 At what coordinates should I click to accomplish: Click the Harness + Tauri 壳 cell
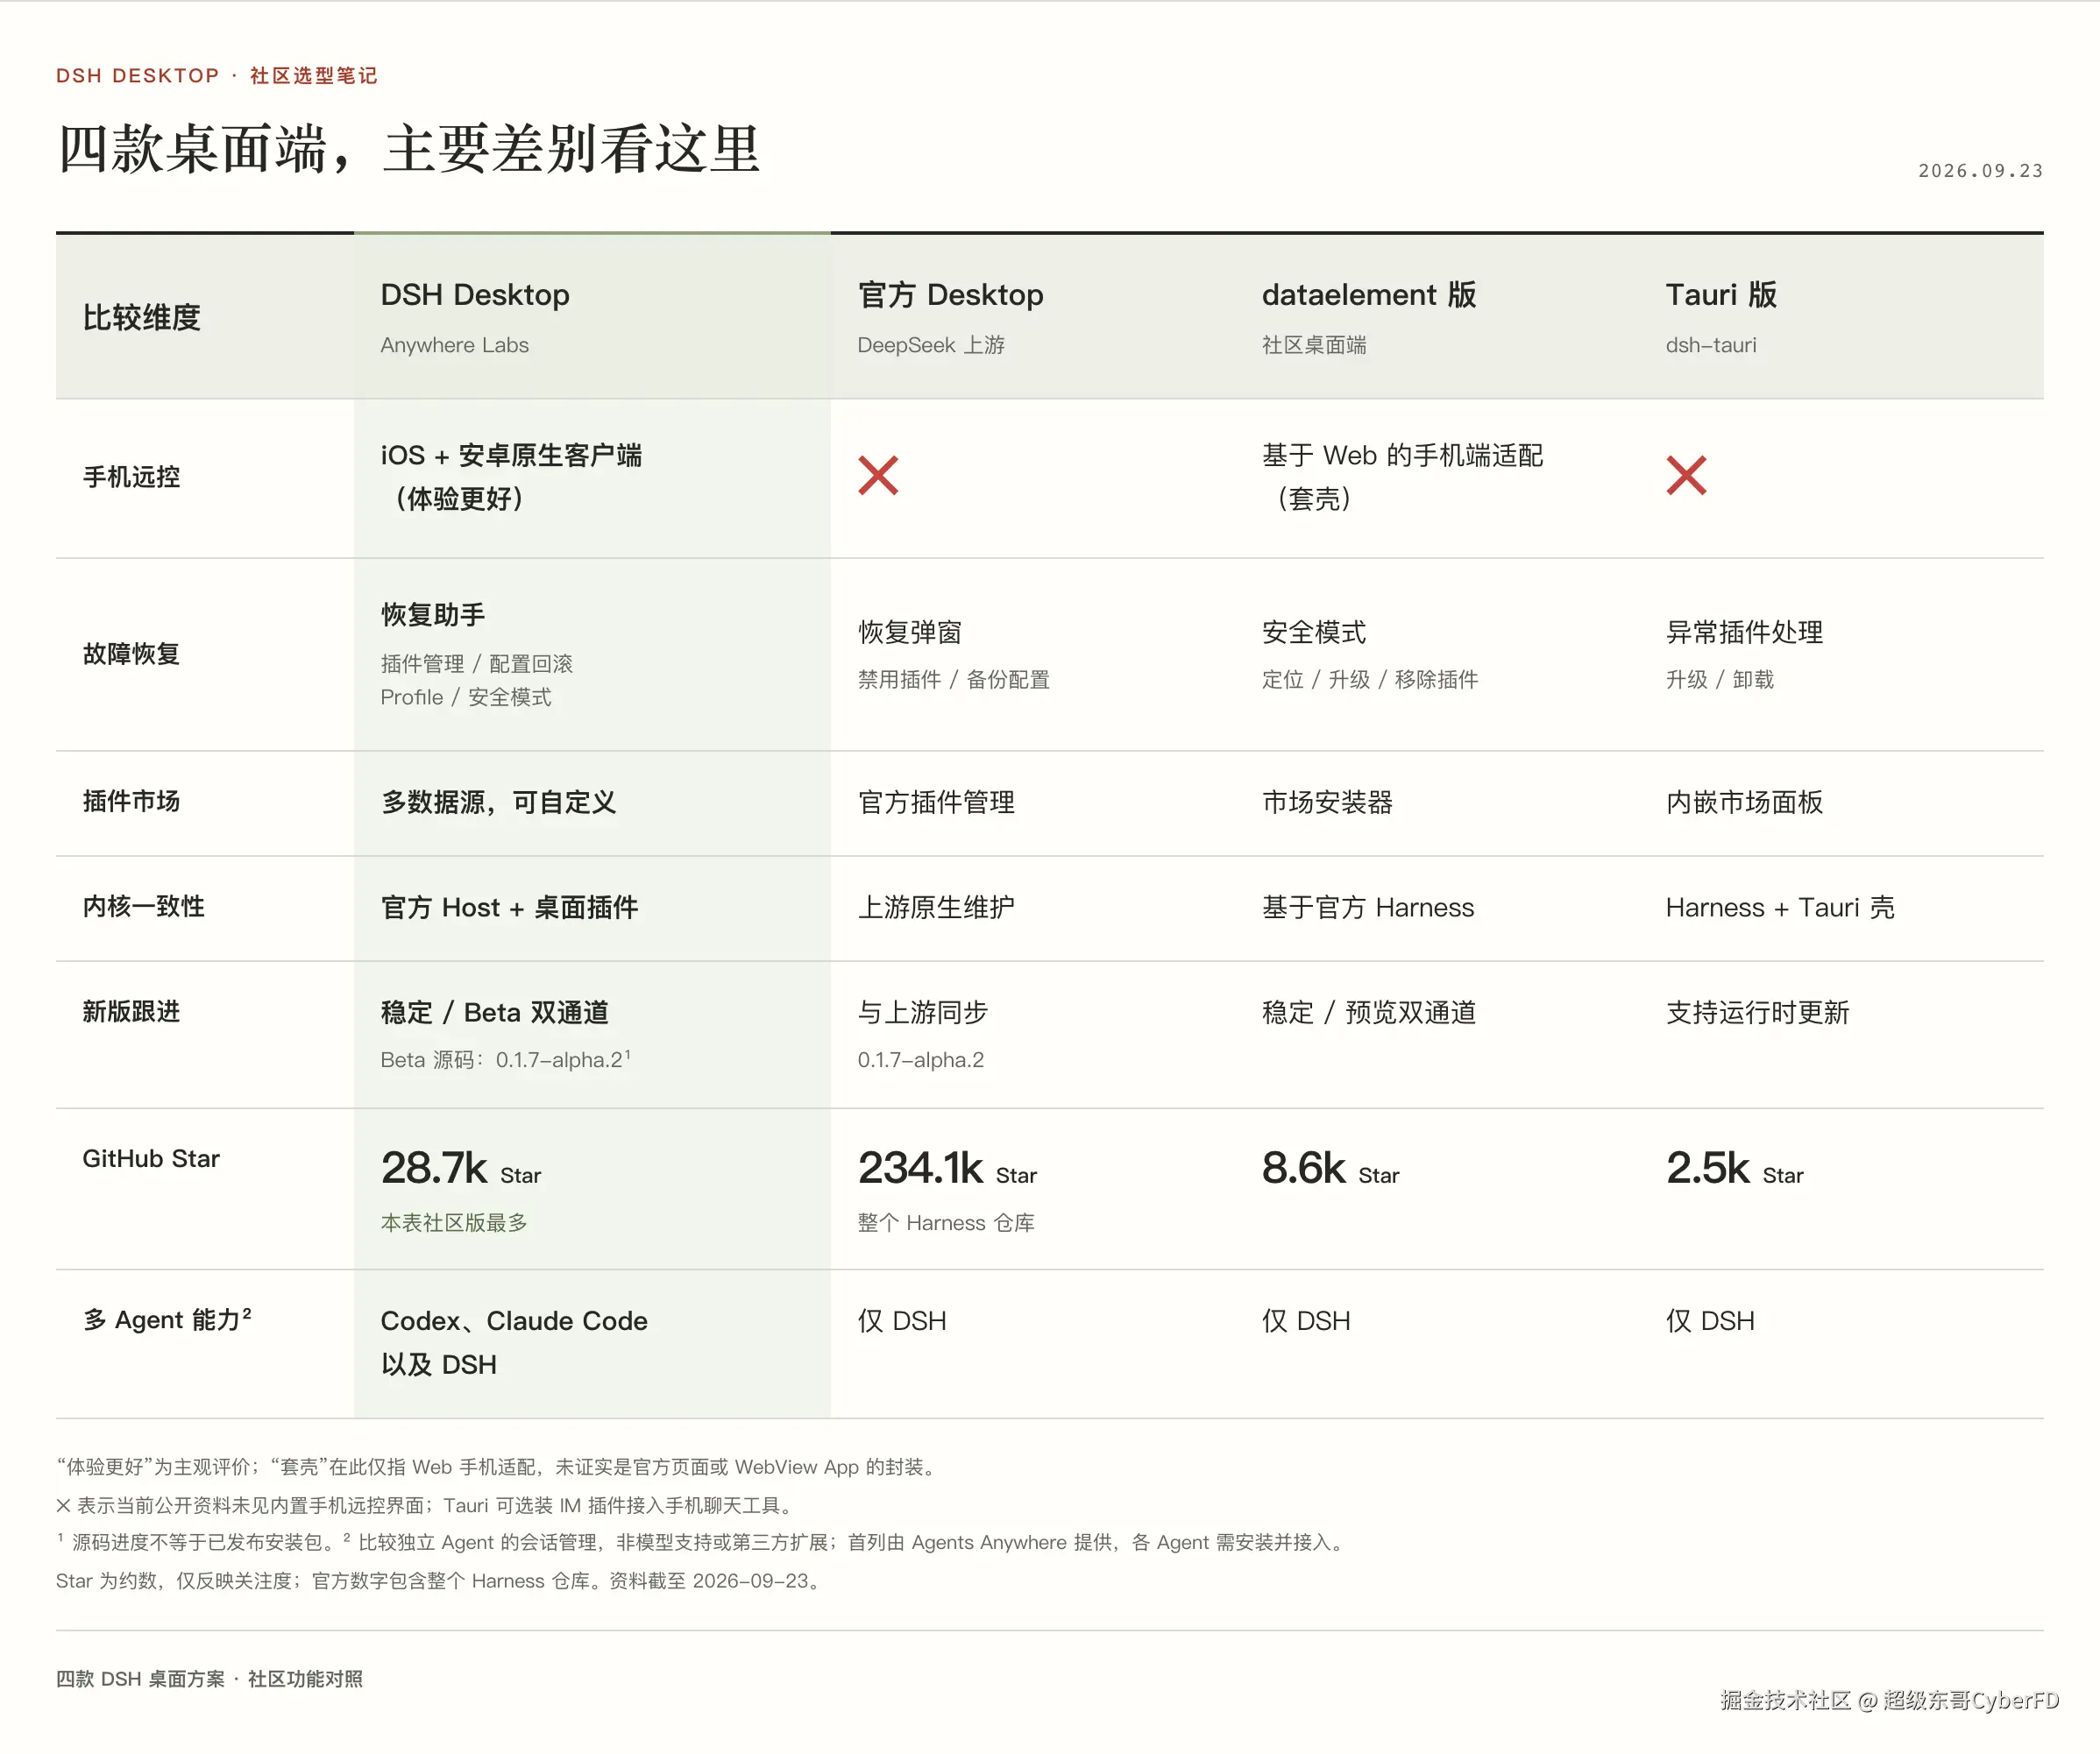click(x=1780, y=908)
